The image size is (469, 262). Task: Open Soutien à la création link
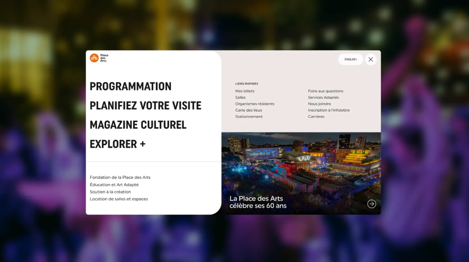pos(110,192)
